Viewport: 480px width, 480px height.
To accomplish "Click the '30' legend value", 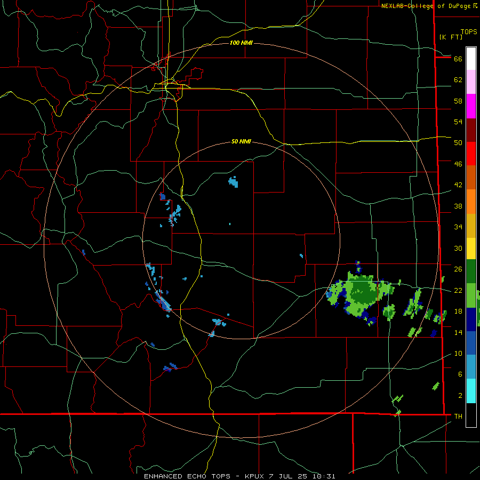I will coord(458,248).
